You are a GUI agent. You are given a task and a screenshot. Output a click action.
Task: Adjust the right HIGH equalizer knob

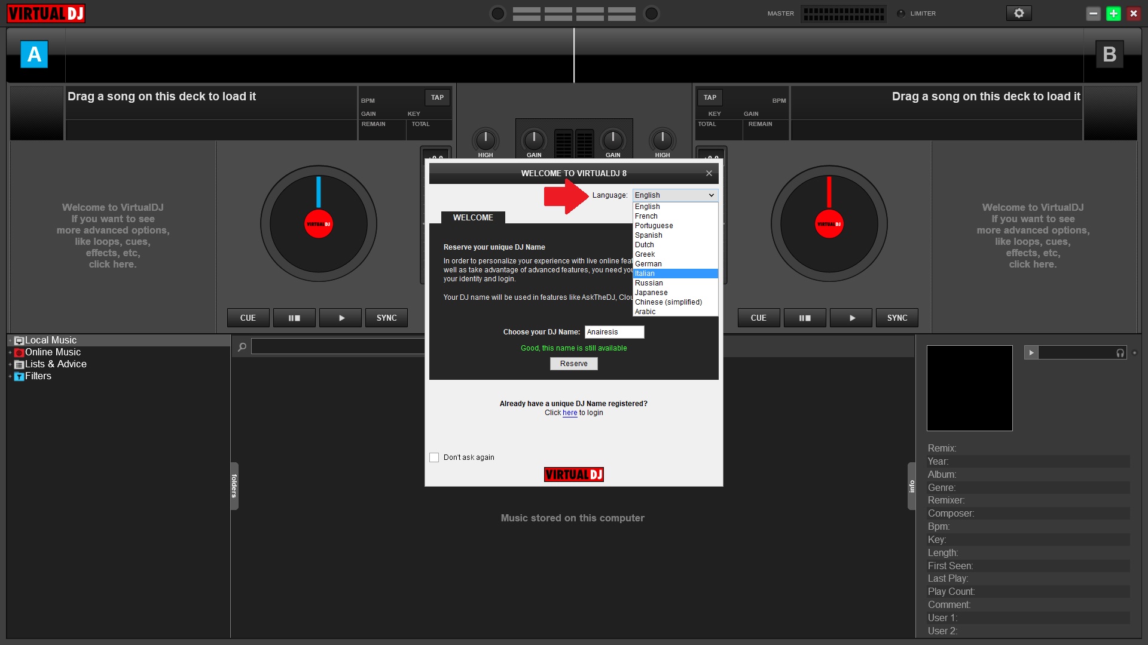[x=662, y=140]
